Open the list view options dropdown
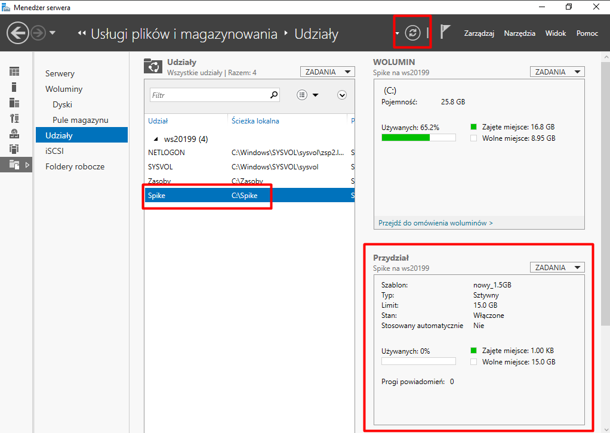Viewport: 610px width, 433px height. click(307, 95)
